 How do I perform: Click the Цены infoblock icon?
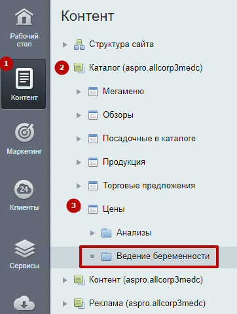click(93, 209)
